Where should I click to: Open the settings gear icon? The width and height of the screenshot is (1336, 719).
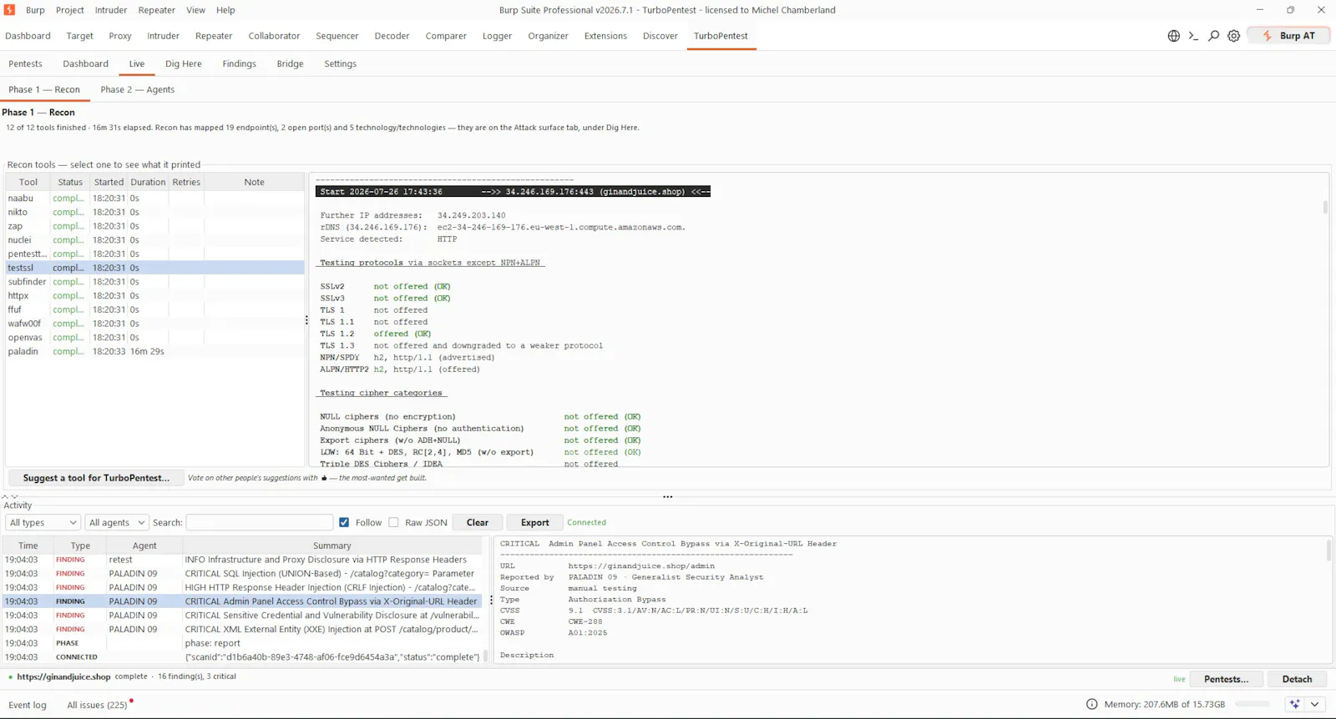[1233, 36]
